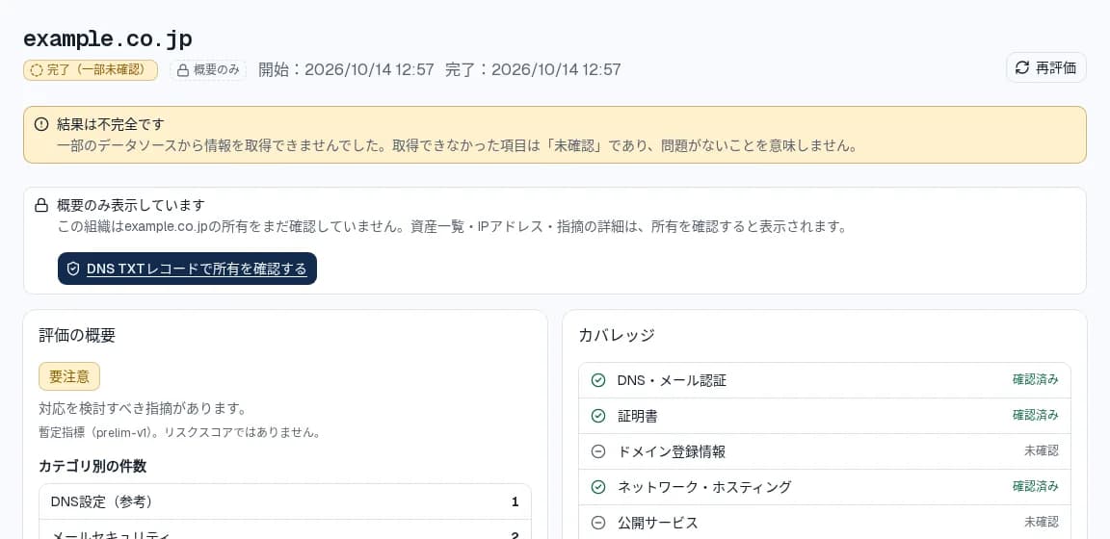Image resolution: width=1110 pixels, height=539 pixels.
Task: Click the 概要のみ表示しています notice title
Action: coord(131,206)
